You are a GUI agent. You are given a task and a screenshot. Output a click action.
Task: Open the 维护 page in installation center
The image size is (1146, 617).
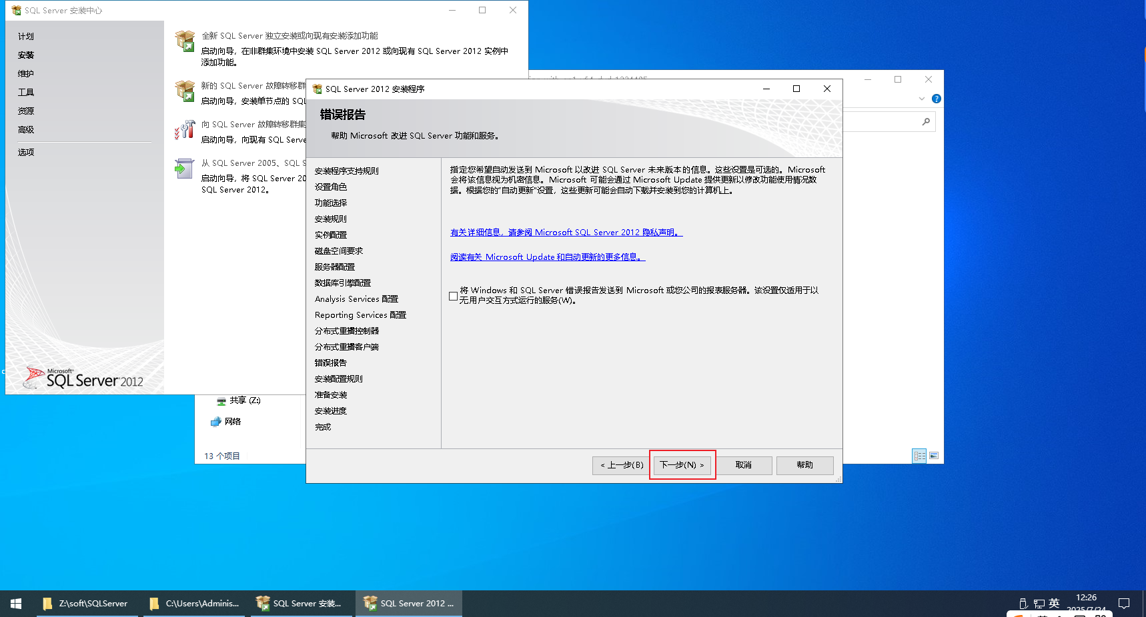point(26,74)
